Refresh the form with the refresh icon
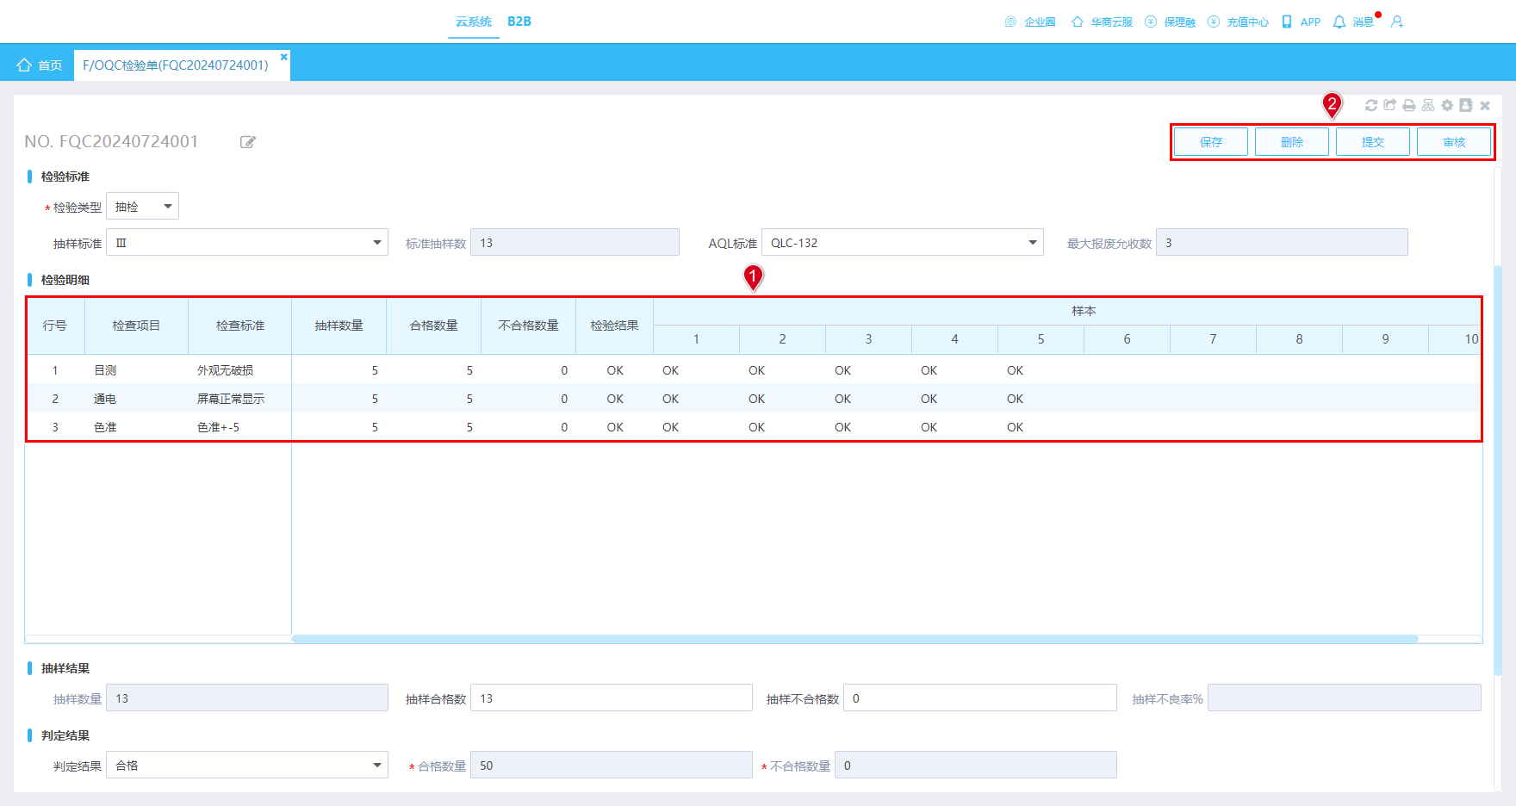This screenshot has height=806, width=1516. coord(1371,105)
